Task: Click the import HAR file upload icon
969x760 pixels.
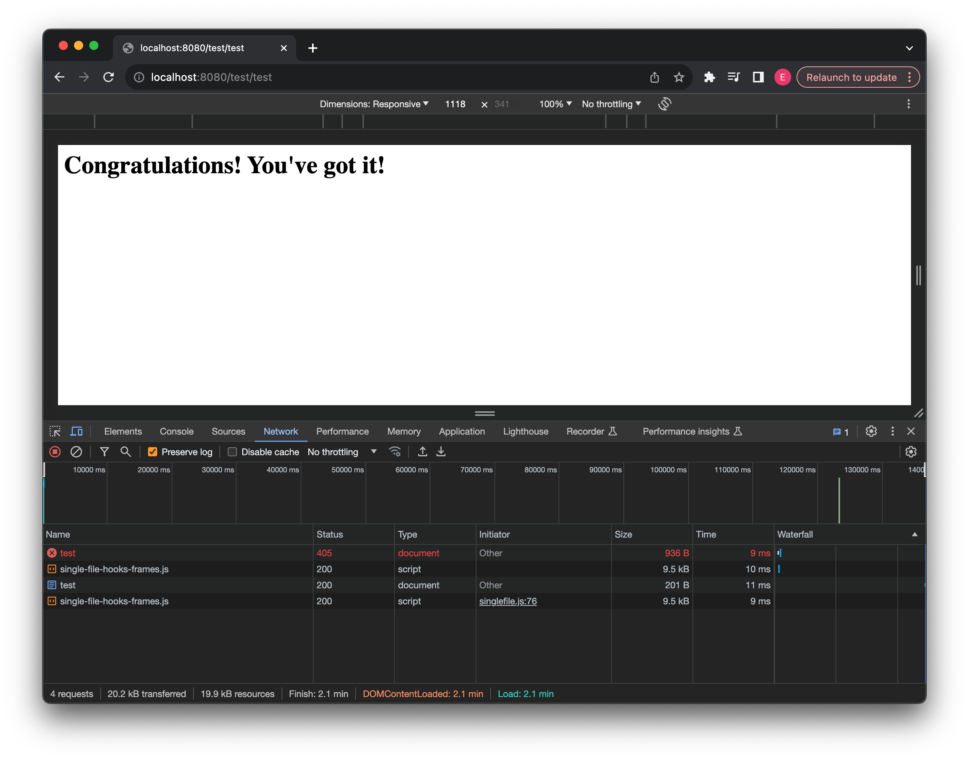Action: click(x=422, y=452)
